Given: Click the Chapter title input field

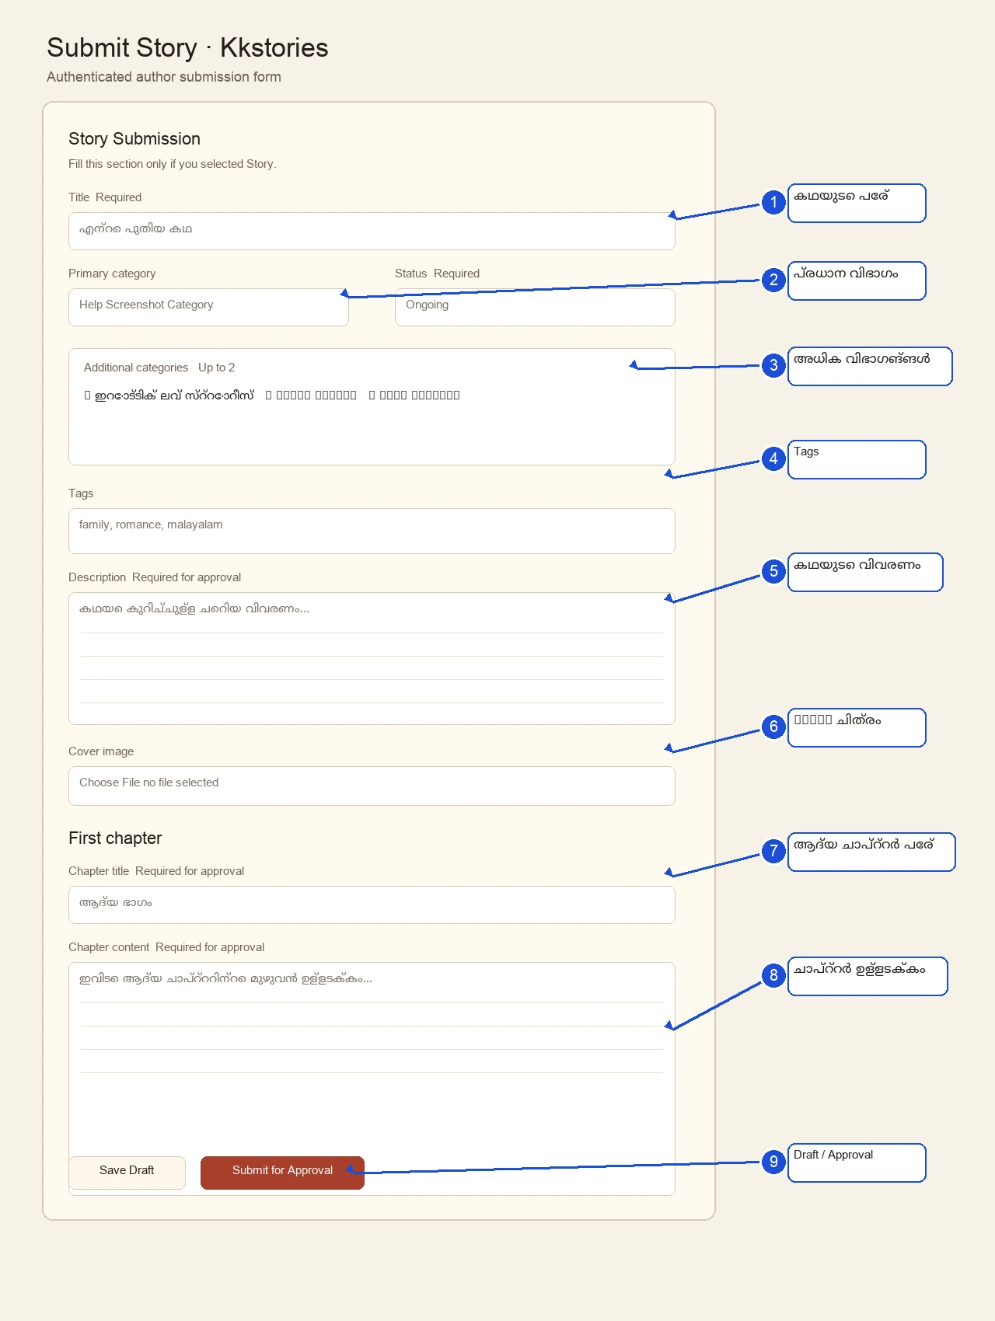Looking at the screenshot, I should [x=372, y=904].
